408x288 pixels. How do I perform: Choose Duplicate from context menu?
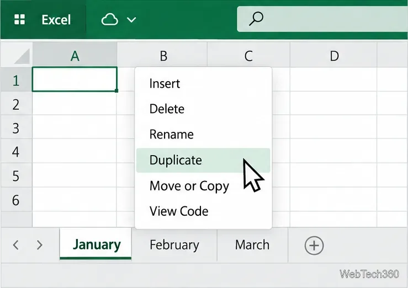point(203,160)
